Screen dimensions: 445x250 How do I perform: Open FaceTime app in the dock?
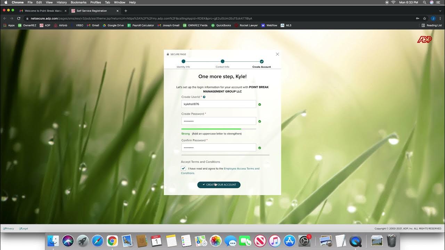coord(245,241)
